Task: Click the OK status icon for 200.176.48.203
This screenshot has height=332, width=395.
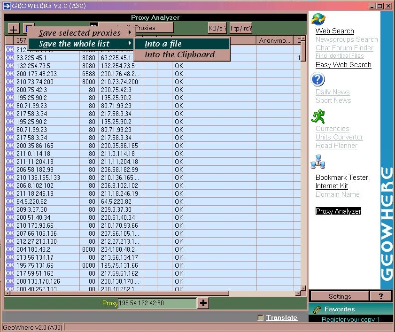Action: [x=9, y=74]
